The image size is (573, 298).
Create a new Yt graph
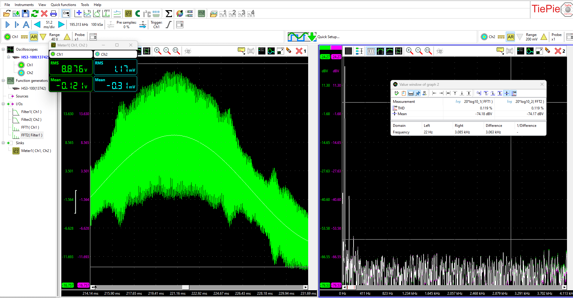87,13
